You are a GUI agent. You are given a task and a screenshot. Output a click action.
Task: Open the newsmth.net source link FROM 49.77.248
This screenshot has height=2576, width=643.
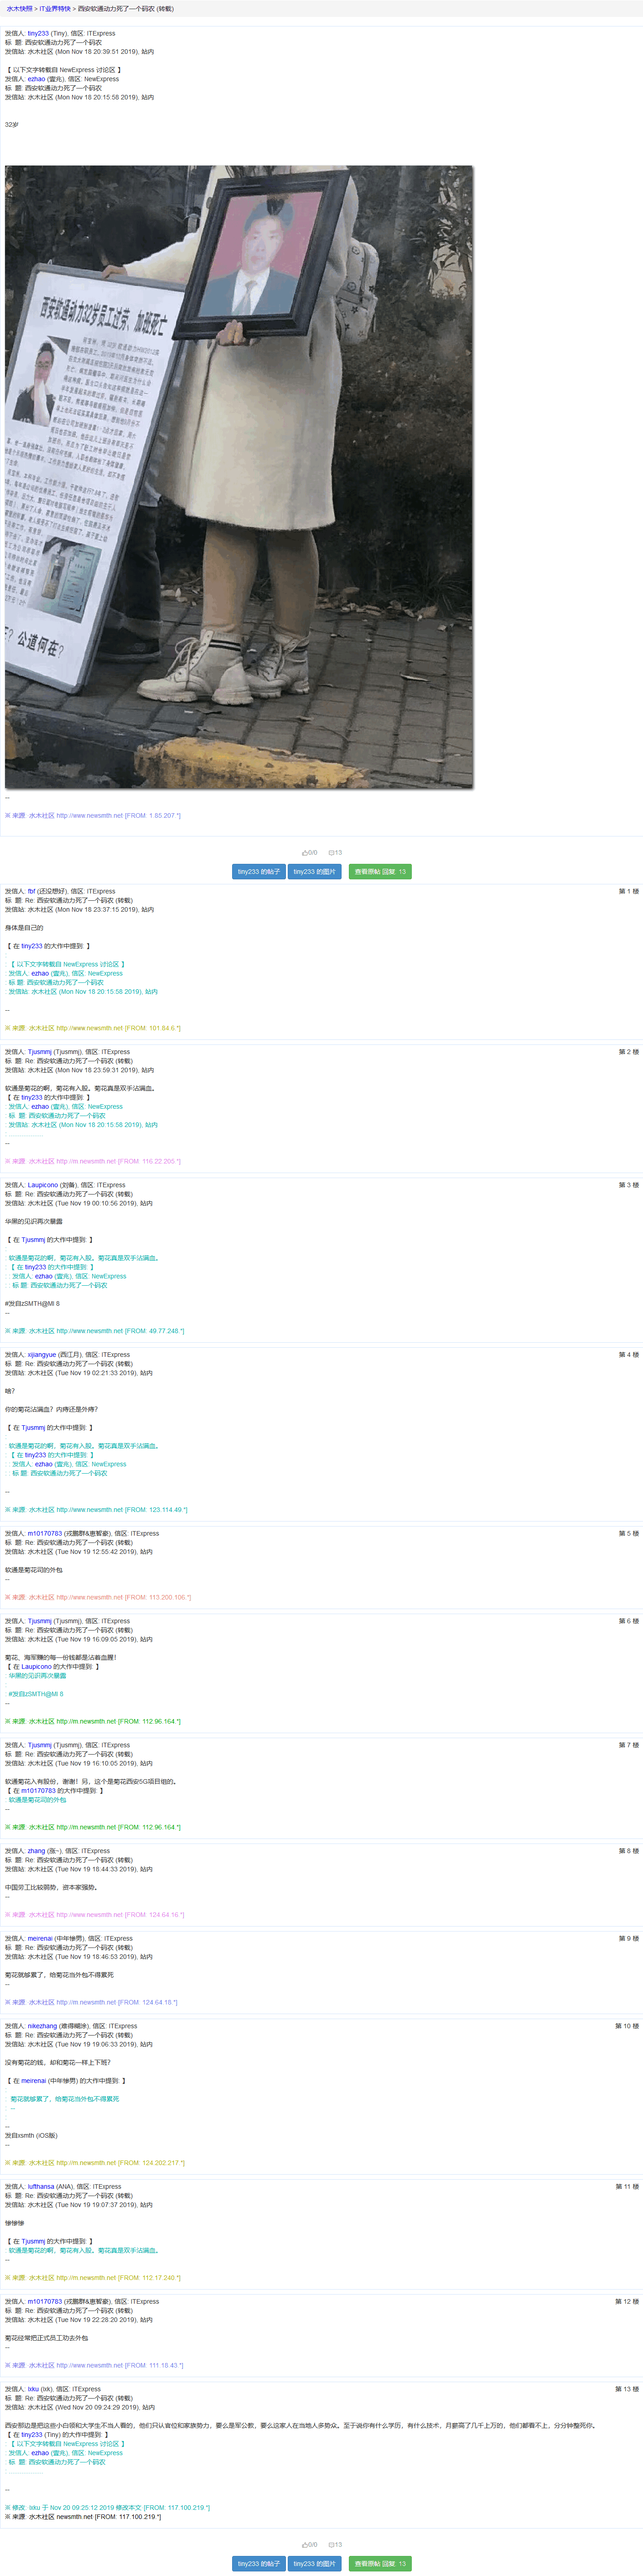click(89, 1331)
